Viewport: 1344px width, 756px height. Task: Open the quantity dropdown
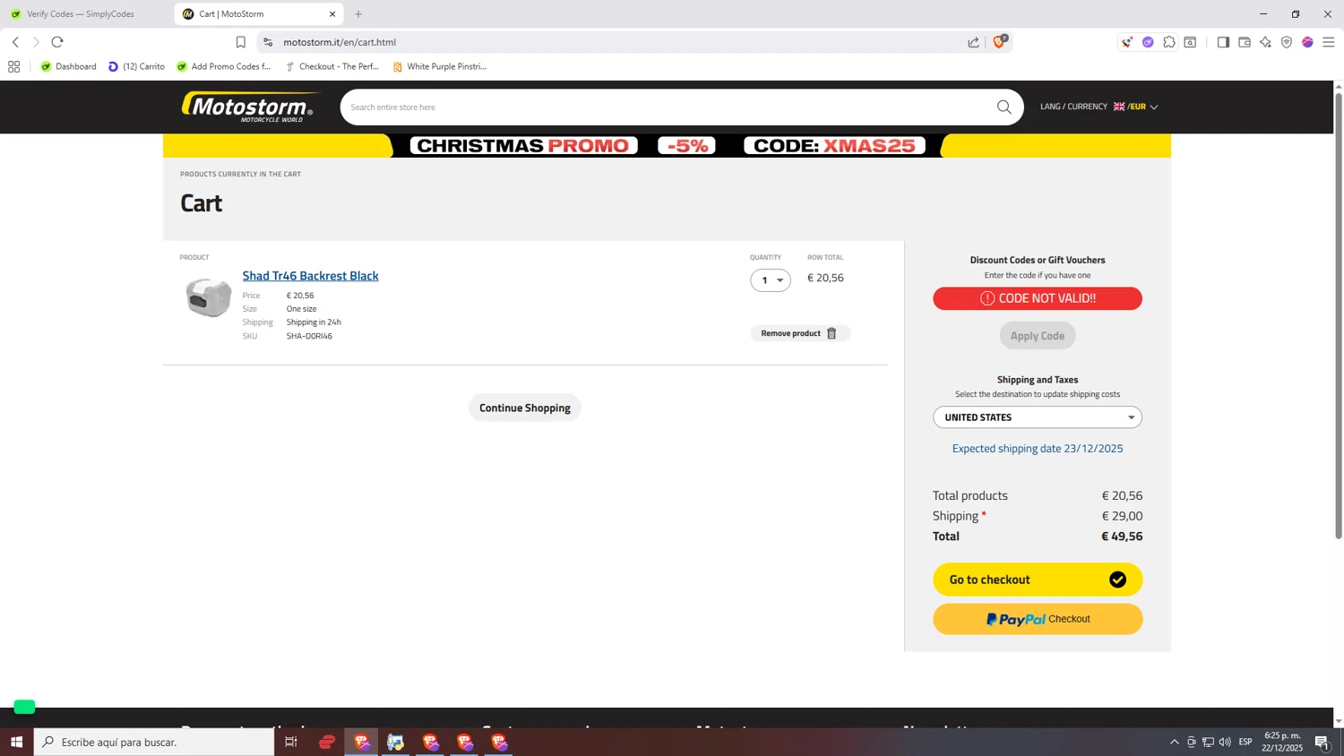[x=771, y=280]
